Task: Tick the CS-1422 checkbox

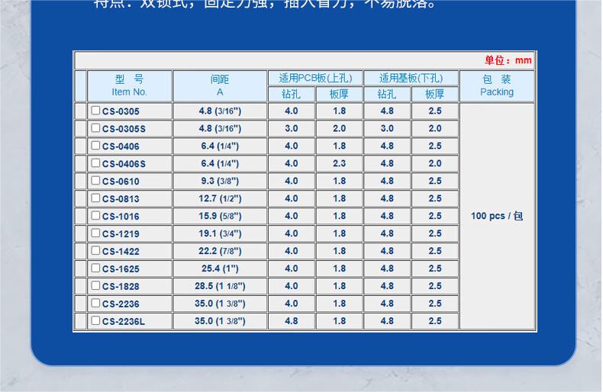Action: click(95, 251)
